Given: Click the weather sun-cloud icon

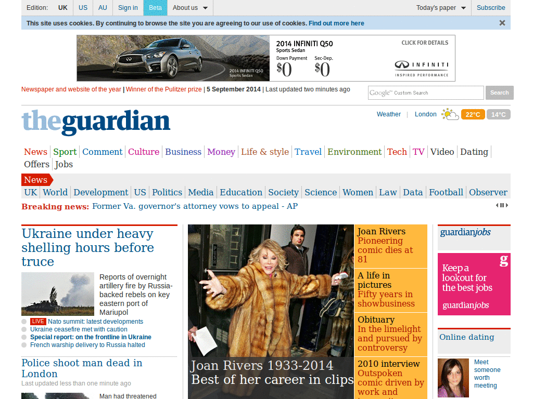Looking at the screenshot, I should point(450,114).
